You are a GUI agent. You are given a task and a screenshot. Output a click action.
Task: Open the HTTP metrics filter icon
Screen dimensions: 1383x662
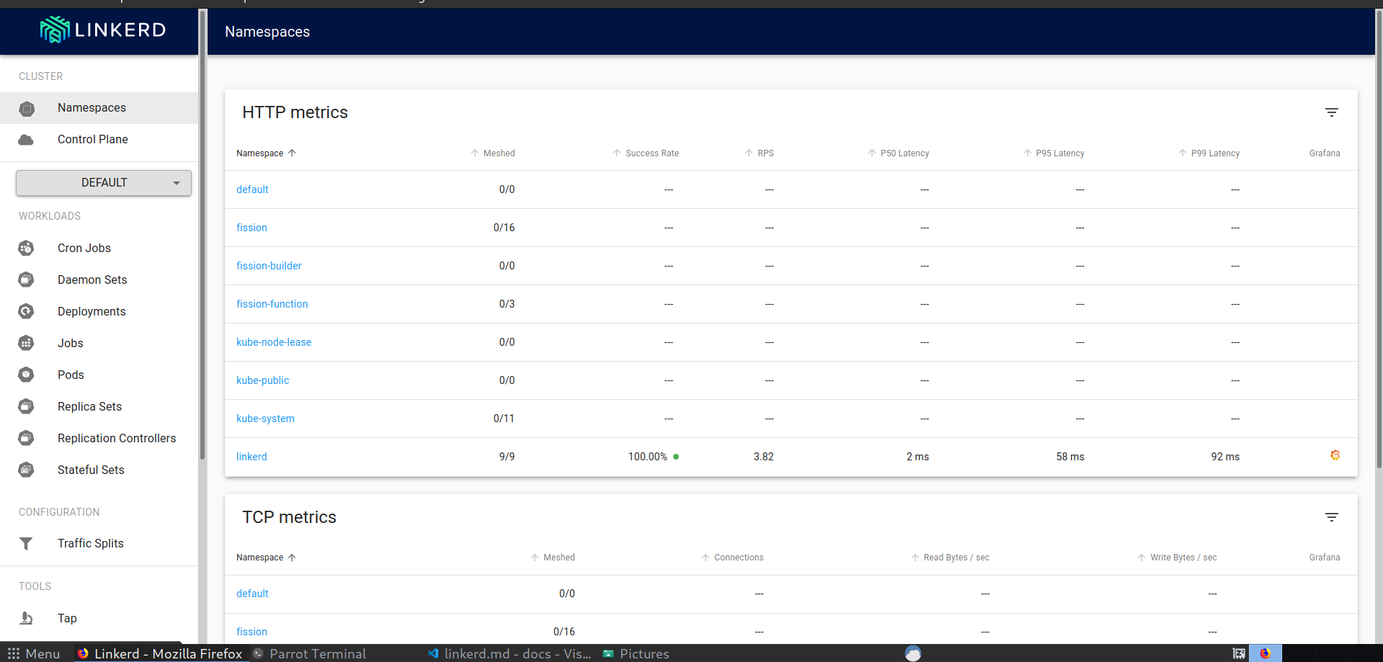(x=1331, y=112)
